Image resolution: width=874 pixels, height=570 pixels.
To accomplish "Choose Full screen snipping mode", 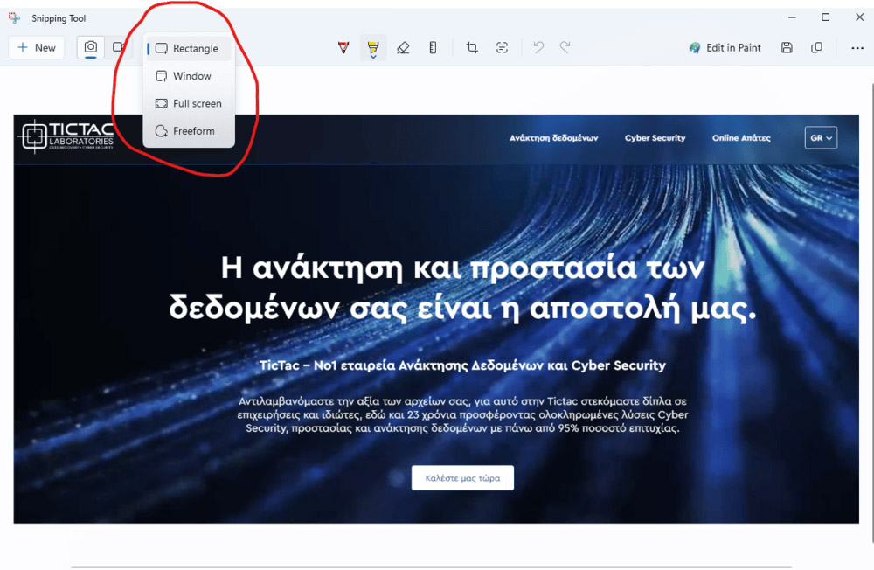I will [189, 103].
